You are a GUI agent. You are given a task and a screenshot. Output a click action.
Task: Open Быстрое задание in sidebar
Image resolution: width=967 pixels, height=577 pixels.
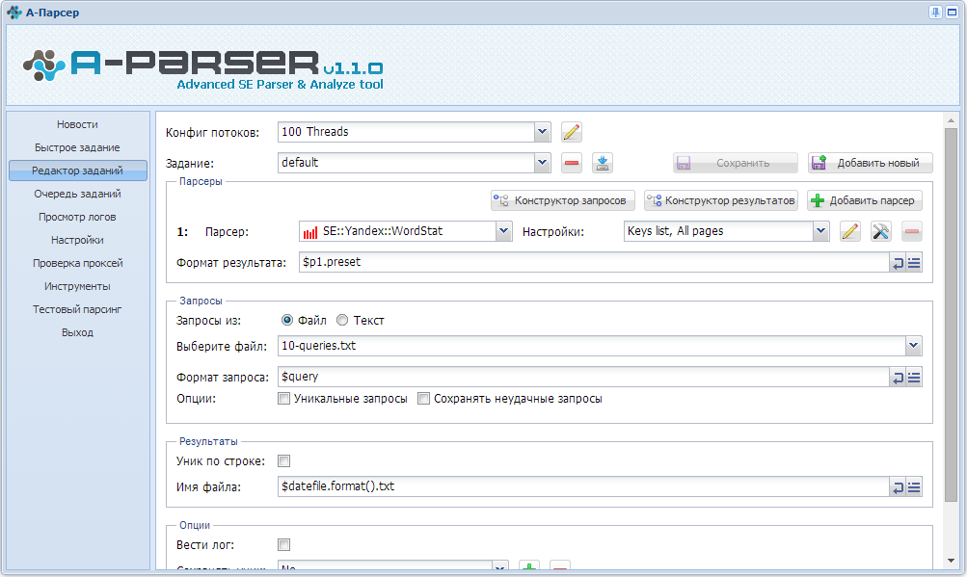click(x=78, y=147)
